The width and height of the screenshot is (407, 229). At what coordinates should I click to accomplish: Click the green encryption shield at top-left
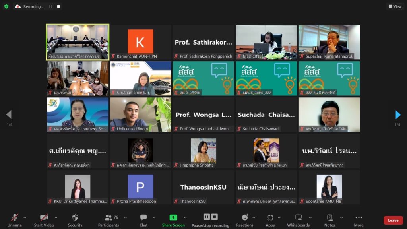click(6, 6)
